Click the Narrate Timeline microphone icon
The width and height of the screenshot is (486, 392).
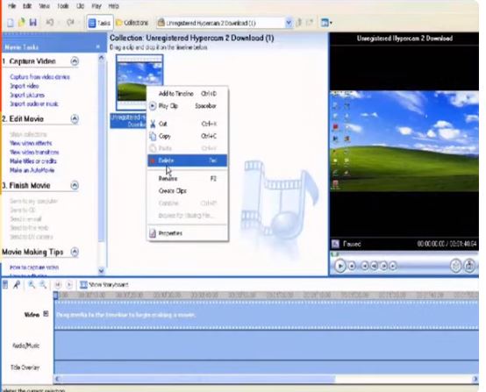17,284
